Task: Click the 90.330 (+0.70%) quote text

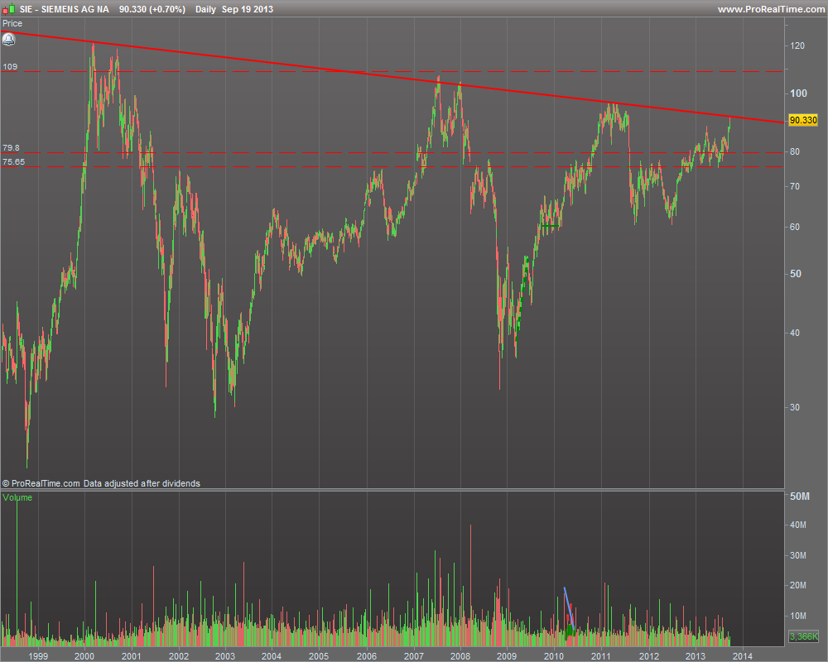Action: click(x=152, y=9)
